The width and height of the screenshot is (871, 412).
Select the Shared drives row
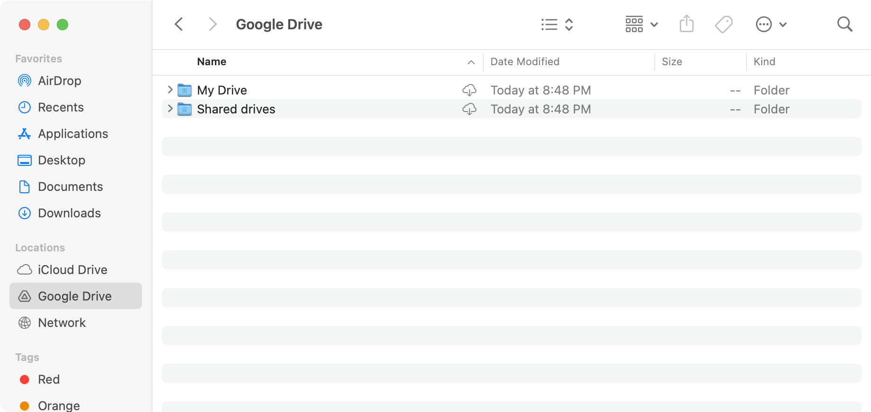(x=331, y=109)
